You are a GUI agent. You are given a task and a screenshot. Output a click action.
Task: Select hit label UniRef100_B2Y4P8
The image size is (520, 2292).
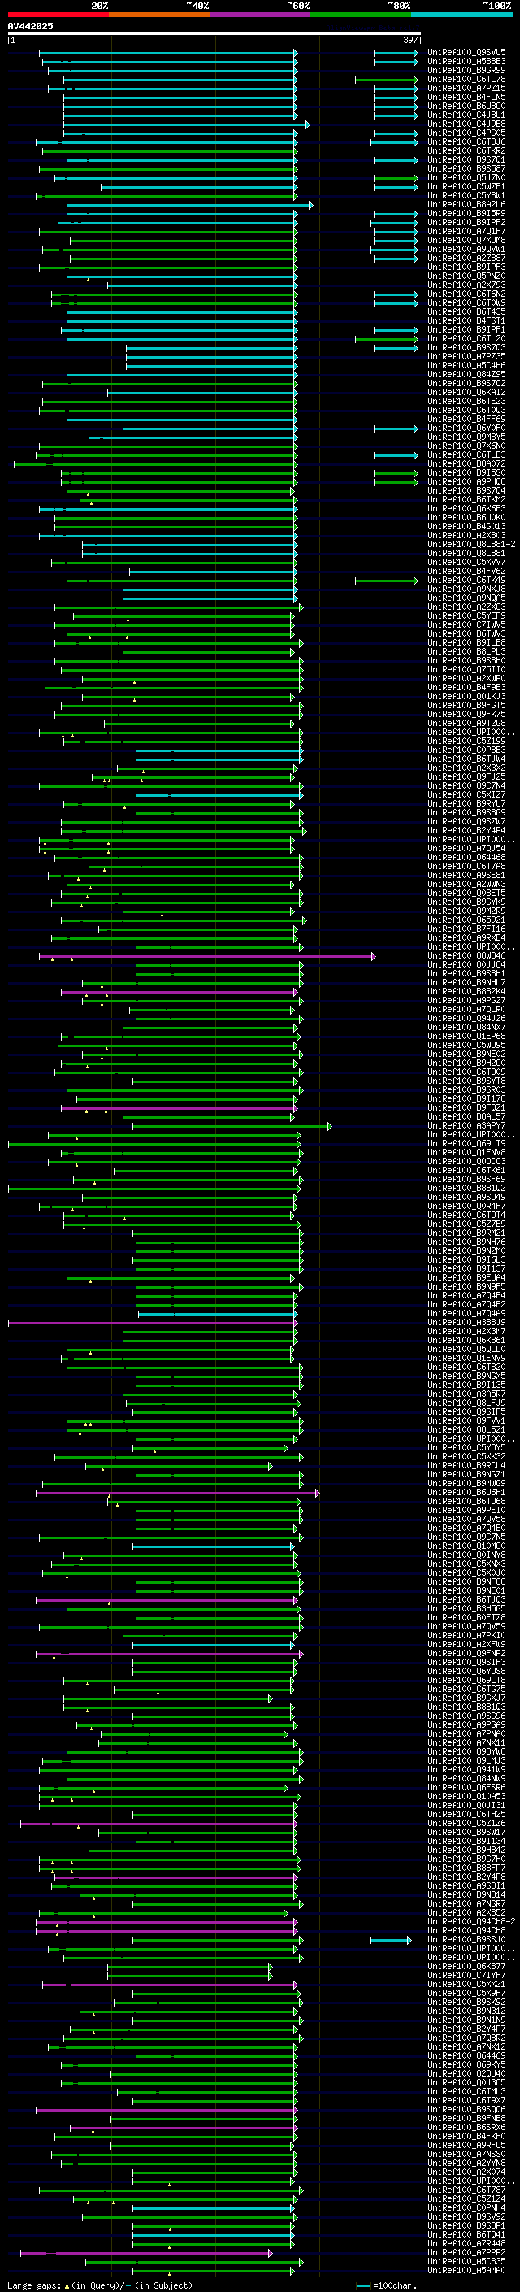[x=466, y=1877]
